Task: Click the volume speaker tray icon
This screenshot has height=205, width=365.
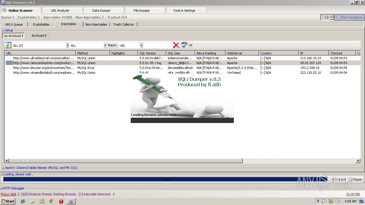Action: (338, 201)
